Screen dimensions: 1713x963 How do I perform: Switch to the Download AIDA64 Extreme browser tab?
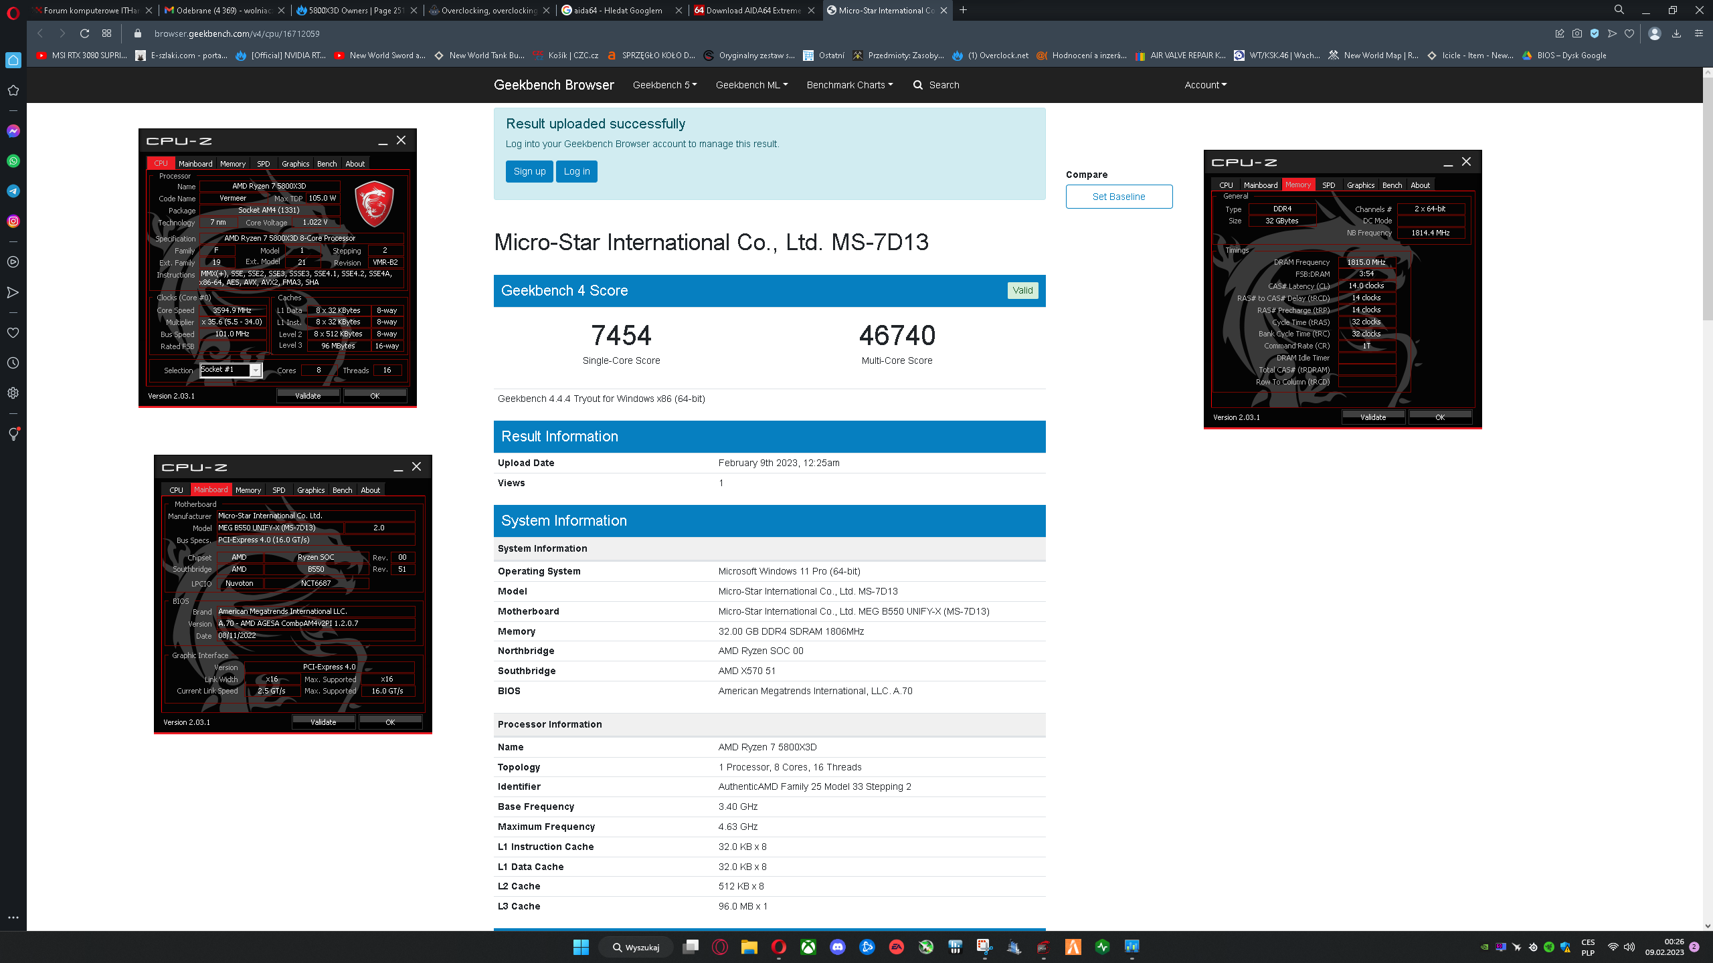click(753, 10)
